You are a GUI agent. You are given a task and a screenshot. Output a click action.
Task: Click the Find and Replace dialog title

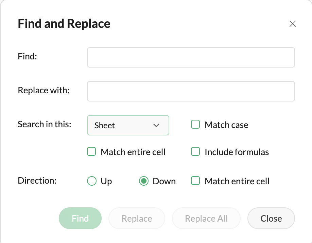click(x=64, y=24)
